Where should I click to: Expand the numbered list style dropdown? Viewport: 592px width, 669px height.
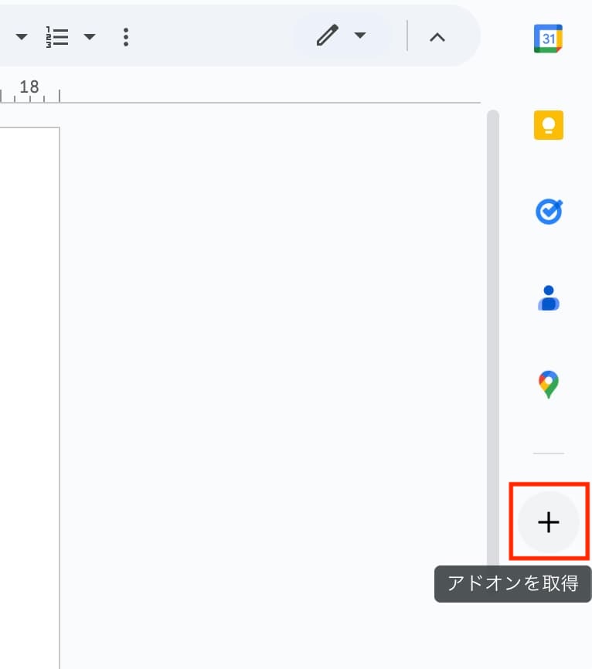[x=90, y=37]
